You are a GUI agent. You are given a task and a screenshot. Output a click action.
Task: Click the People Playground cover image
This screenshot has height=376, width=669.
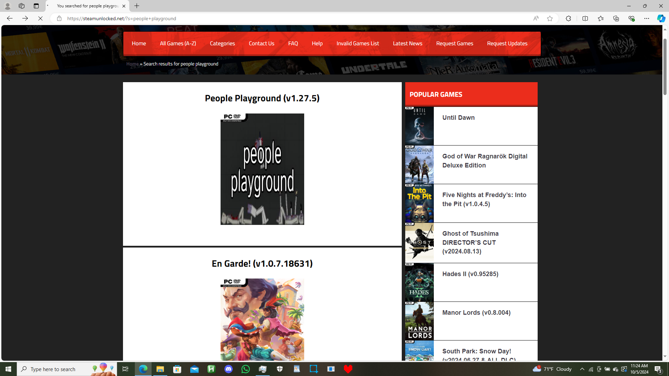point(262,169)
